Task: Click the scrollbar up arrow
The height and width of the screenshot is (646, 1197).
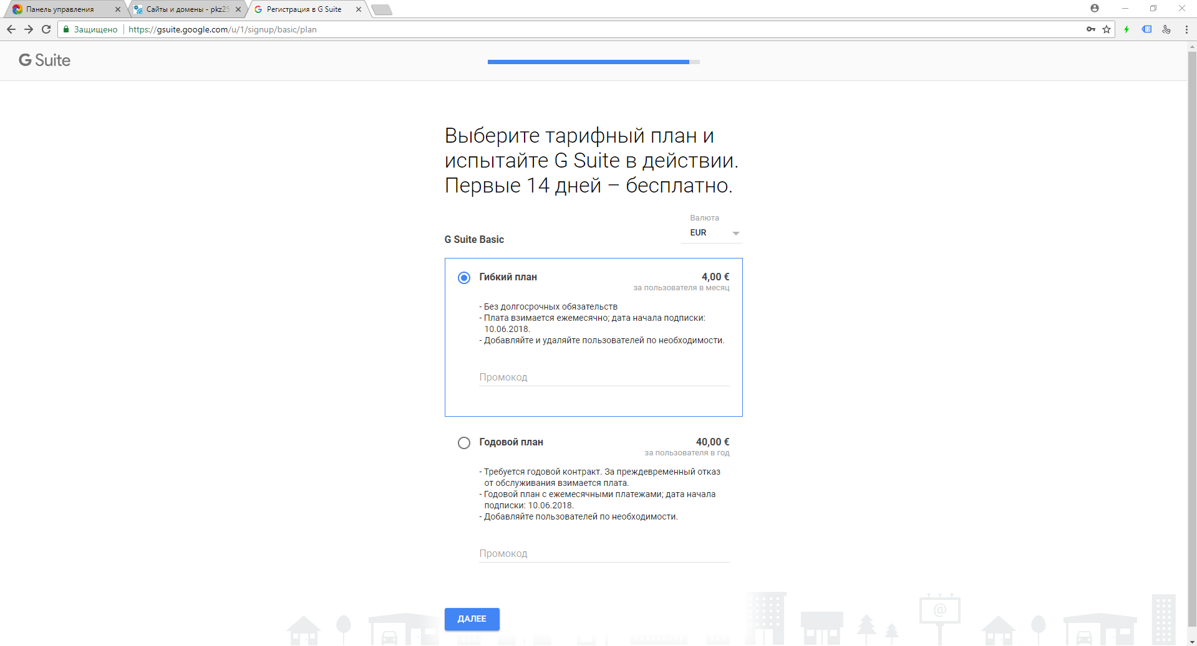Action: [1192, 47]
